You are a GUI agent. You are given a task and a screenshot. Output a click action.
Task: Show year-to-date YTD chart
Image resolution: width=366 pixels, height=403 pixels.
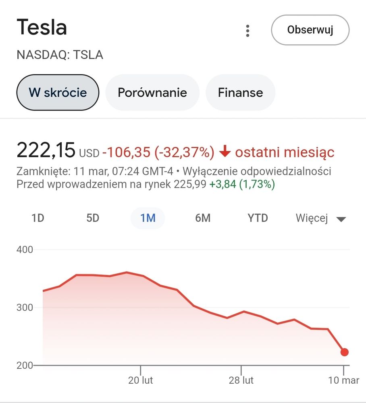pyautogui.click(x=258, y=218)
